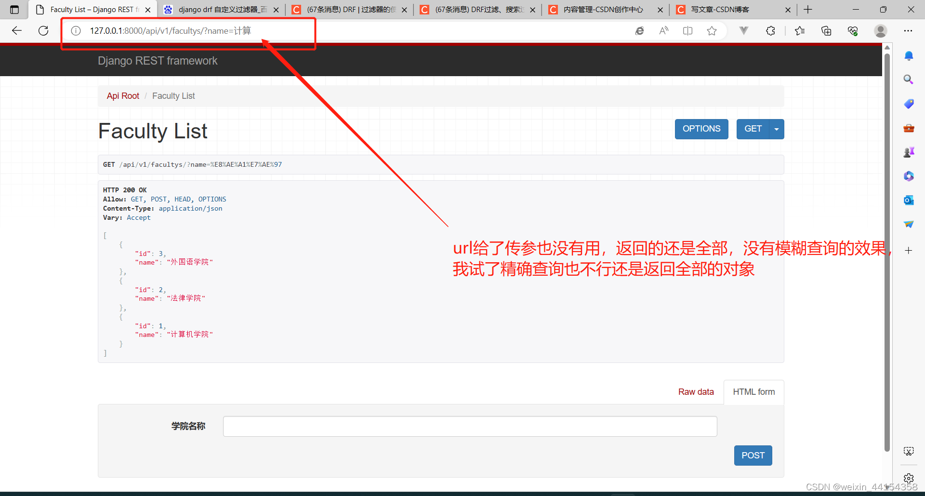Select the HTML form tab
925x496 pixels.
(x=754, y=392)
